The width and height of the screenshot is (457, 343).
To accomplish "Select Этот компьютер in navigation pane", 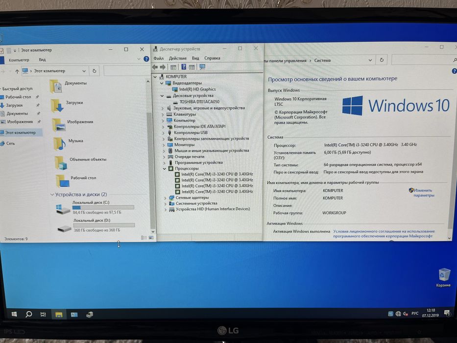I will point(21,132).
